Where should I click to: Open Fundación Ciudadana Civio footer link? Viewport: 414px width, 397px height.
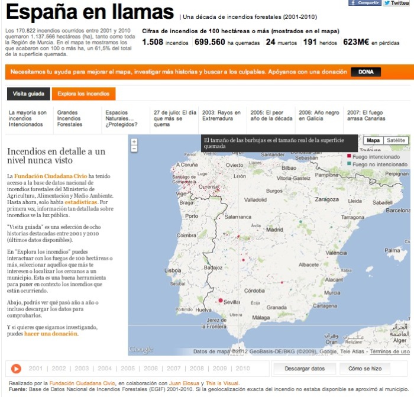82,383
